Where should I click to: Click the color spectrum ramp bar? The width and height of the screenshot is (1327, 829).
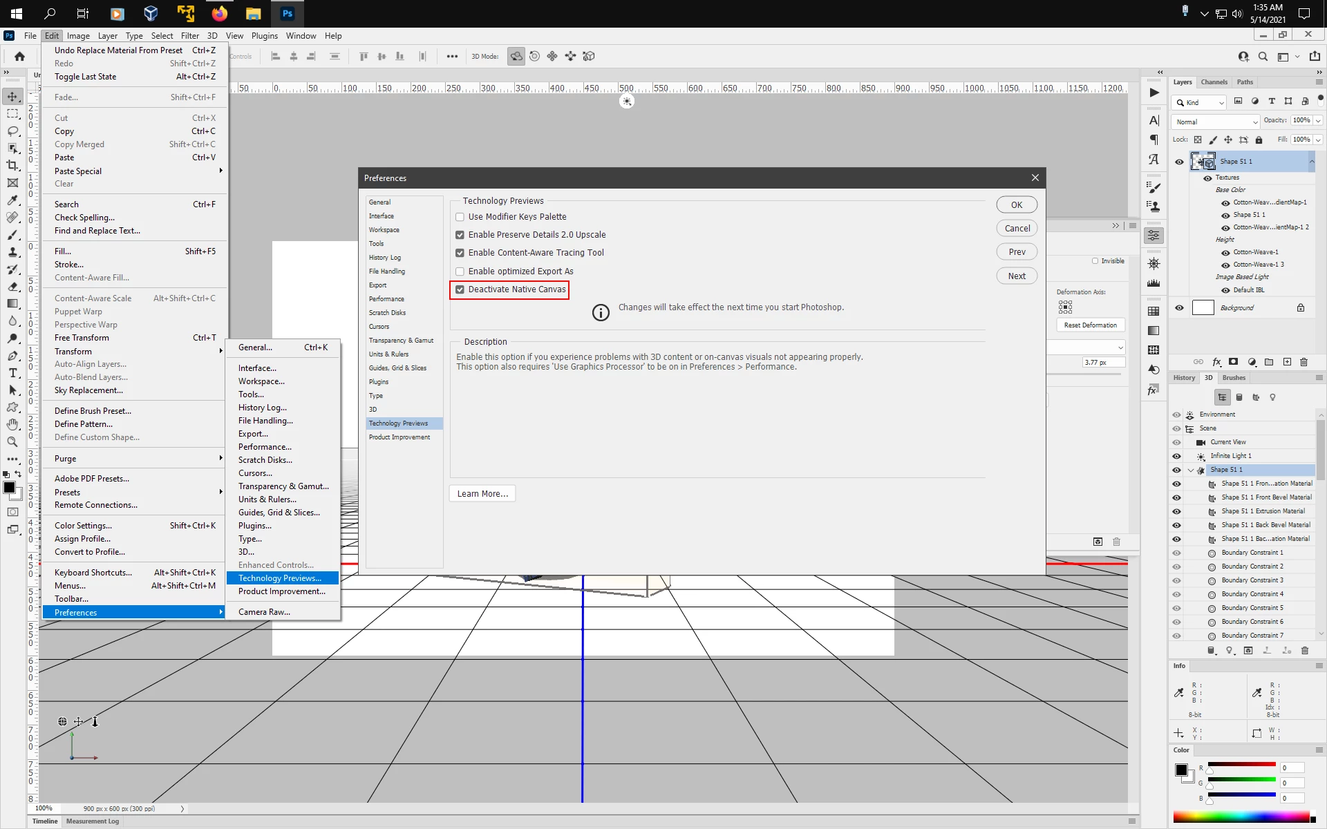pos(1241,817)
